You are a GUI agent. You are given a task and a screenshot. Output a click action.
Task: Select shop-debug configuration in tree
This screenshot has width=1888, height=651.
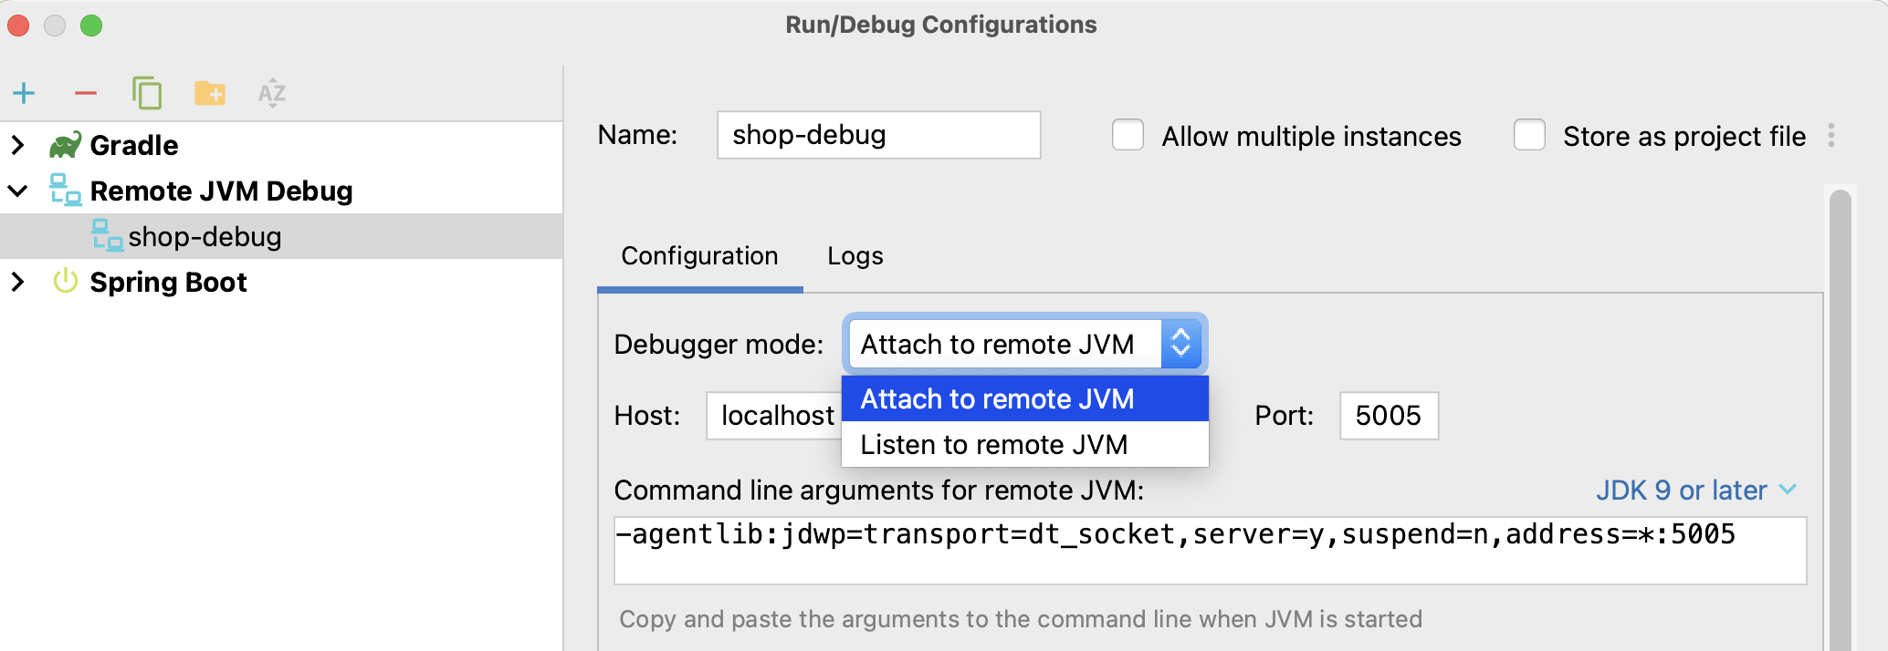[x=281, y=236]
